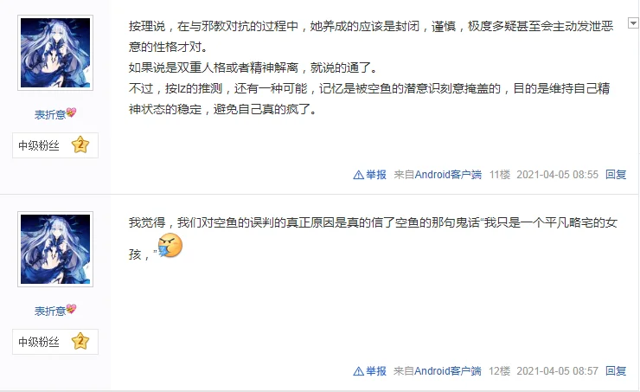Click the angry emoji in 12楼 post
Viewport: 640px width, 392px height.
point(170,246)
